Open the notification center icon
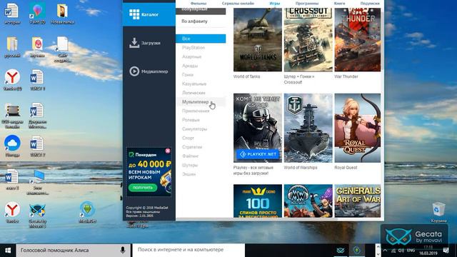Image resolution: width=457 pixels, height=257 pixels. 446,251
